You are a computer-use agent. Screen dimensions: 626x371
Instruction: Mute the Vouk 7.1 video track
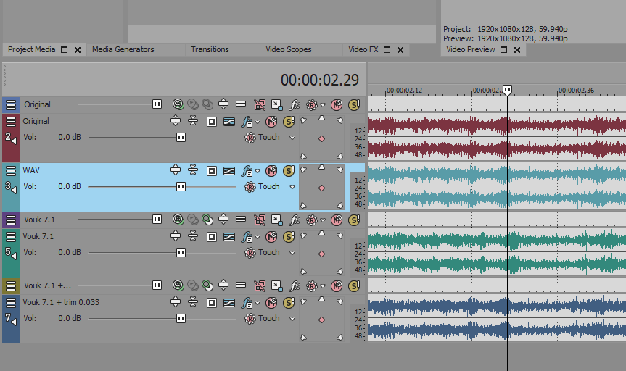point(337,220)
